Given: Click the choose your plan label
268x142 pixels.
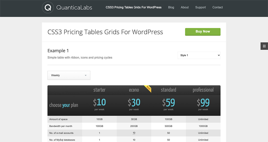Looking at the screenshot, I should coord(64,105).
